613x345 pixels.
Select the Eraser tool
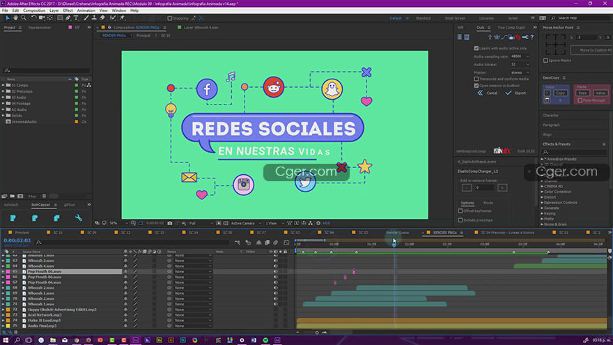[x=102, y=18]
